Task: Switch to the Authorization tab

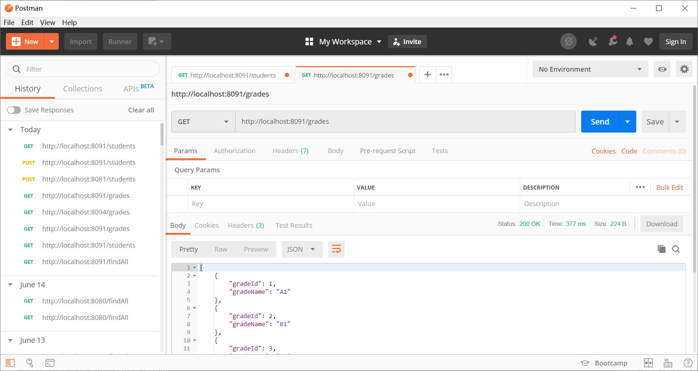Action: point(234,151)
